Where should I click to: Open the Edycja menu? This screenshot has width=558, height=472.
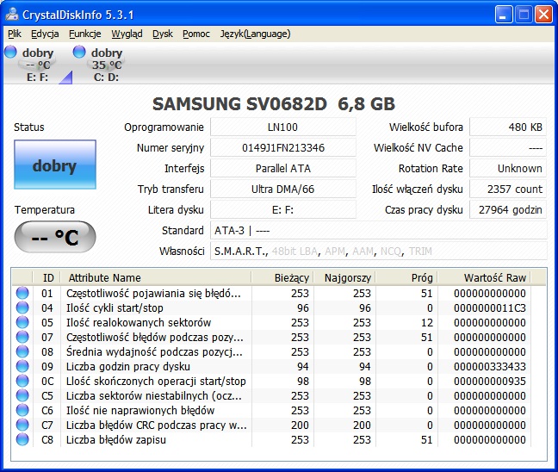tap(45, 34)
